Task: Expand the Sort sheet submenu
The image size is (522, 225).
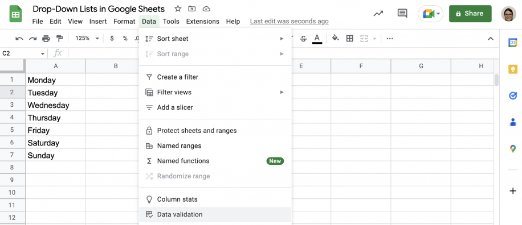Action: (215, 39)
